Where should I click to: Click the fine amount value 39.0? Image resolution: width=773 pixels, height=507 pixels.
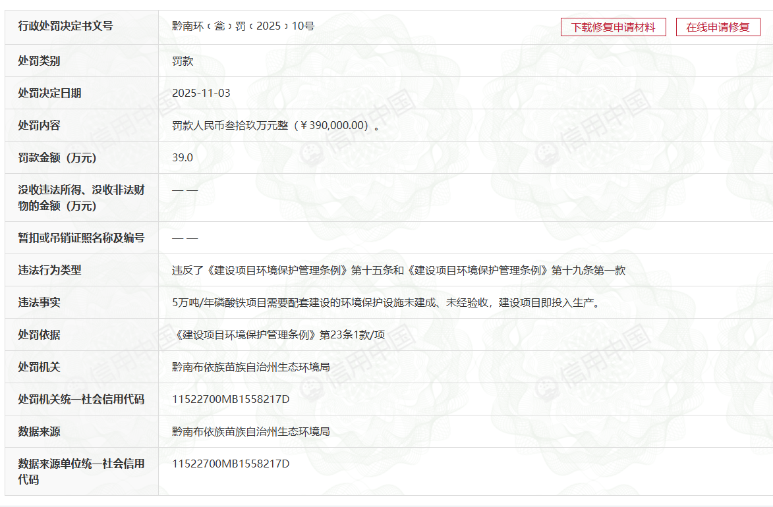pos(183,157)
